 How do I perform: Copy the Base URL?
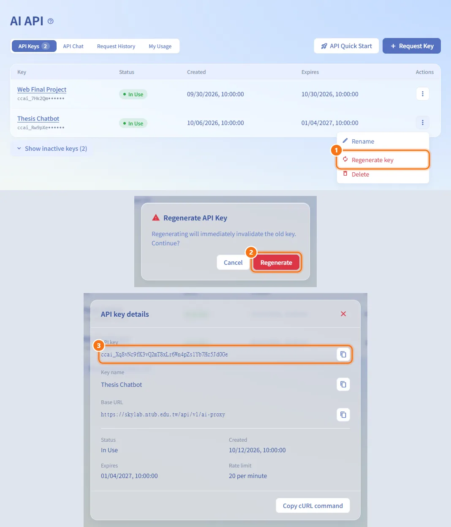(343, 415)
